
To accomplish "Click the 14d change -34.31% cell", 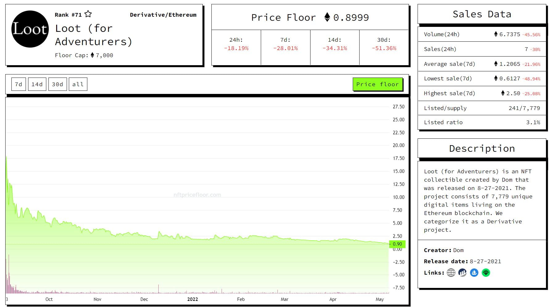I will [x=335, y=47].
